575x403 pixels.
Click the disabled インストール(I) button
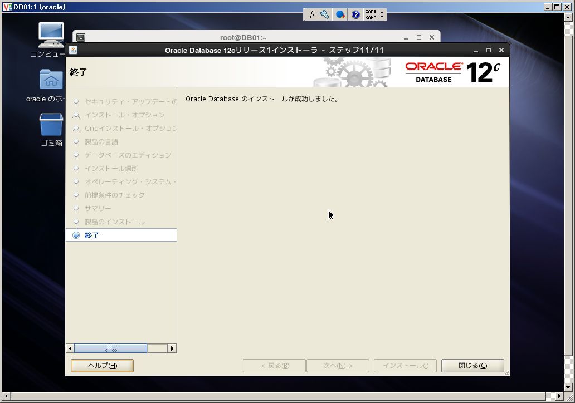click(405, 366)
